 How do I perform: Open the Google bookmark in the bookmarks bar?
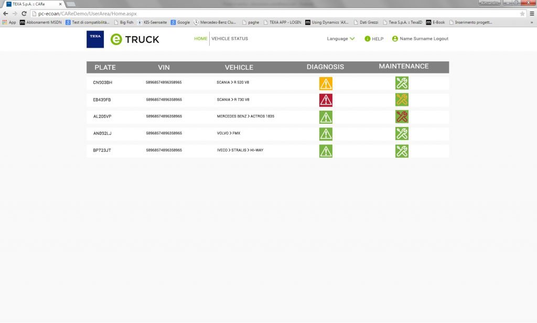180,23
